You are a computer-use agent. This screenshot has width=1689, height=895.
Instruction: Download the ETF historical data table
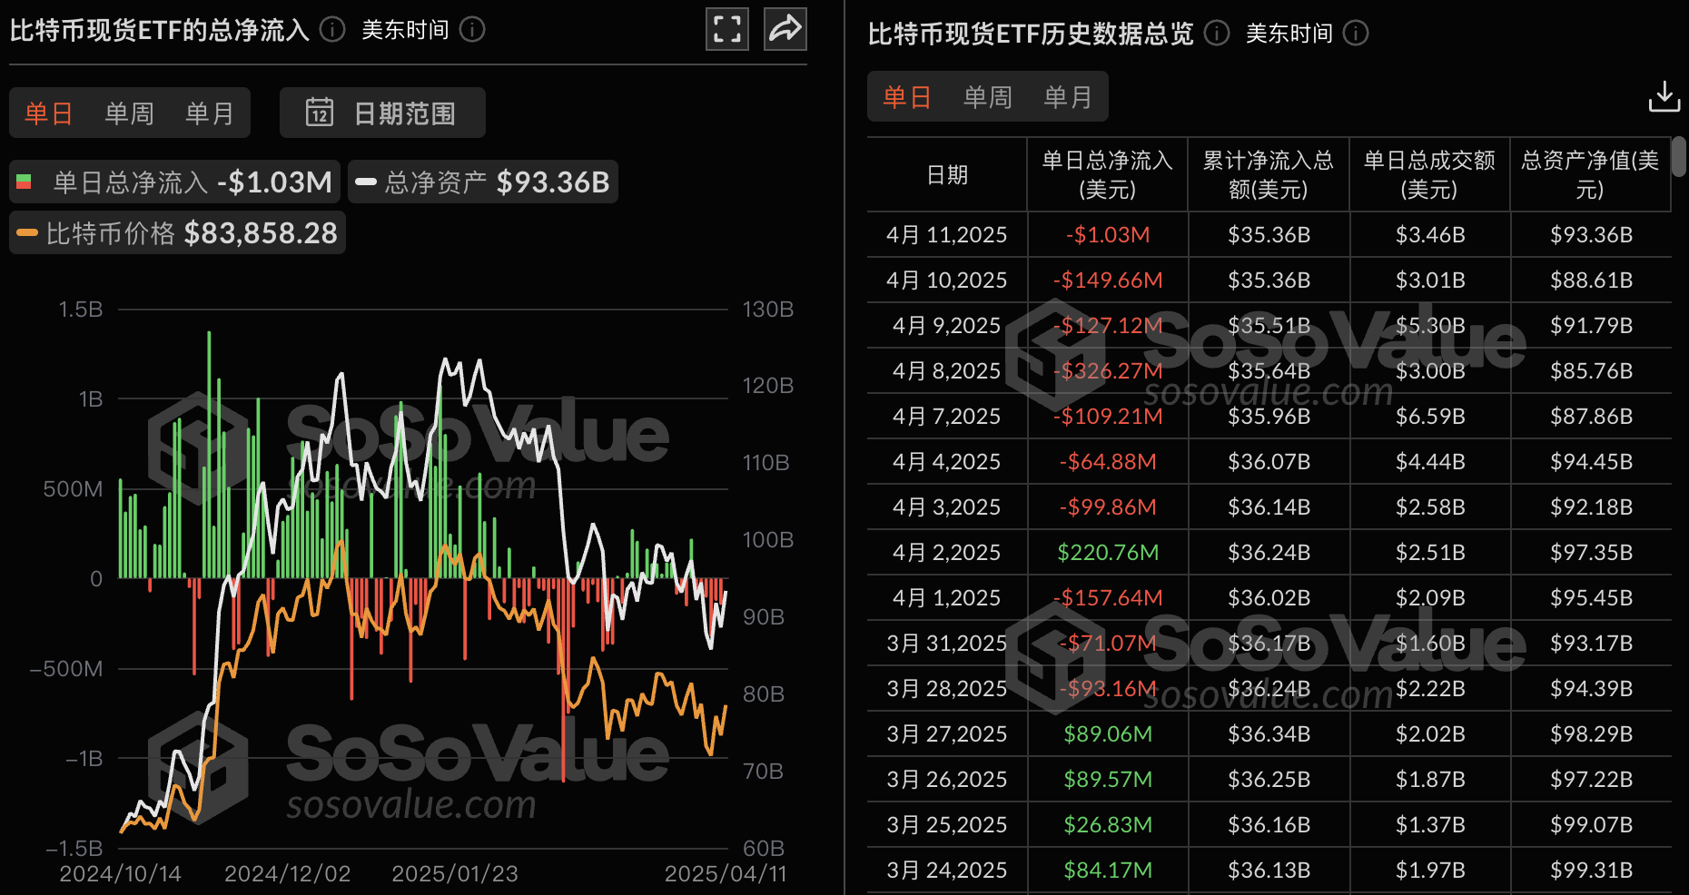point(1664,96)
